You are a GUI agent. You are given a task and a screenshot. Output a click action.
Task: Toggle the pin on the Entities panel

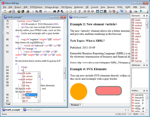click(x=144, y=91)
